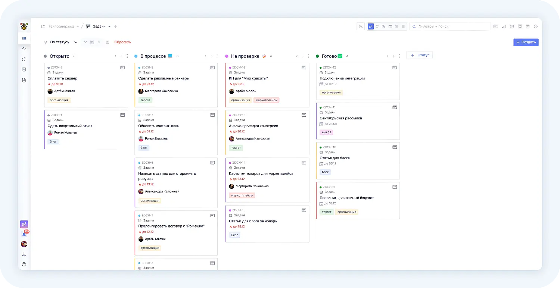
Task: Open the list view in the sidebar
Action: coord(24,38)
